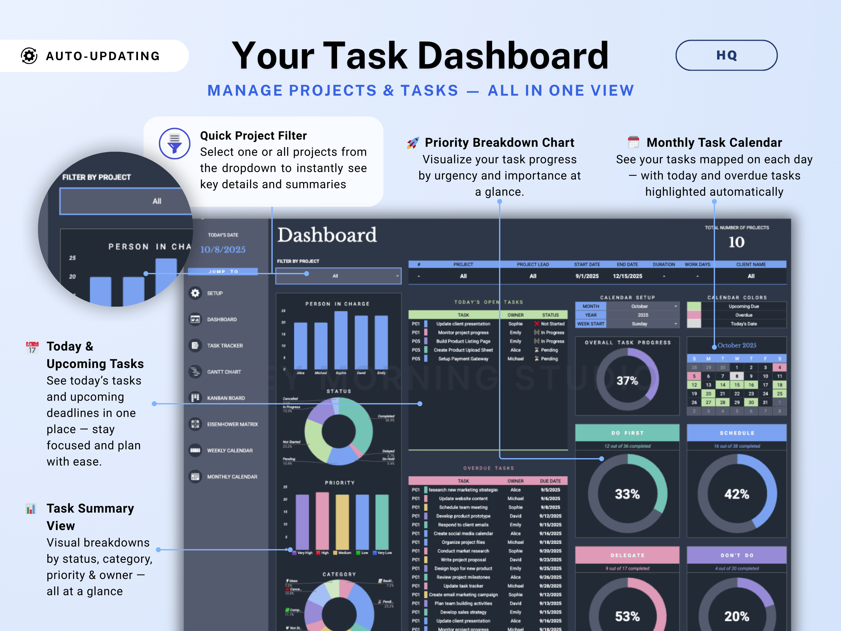Click the Quick Project Filter funnel icon
This screenshot has width=841, height=631.
[x=174, y=143]
